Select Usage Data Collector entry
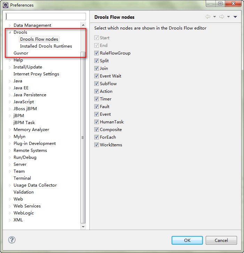The width and height of the screenshot is (244, 253). 35,185
